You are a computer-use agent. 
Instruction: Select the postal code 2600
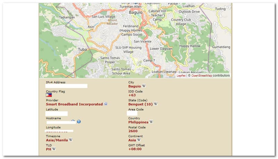tap(133, 131)
